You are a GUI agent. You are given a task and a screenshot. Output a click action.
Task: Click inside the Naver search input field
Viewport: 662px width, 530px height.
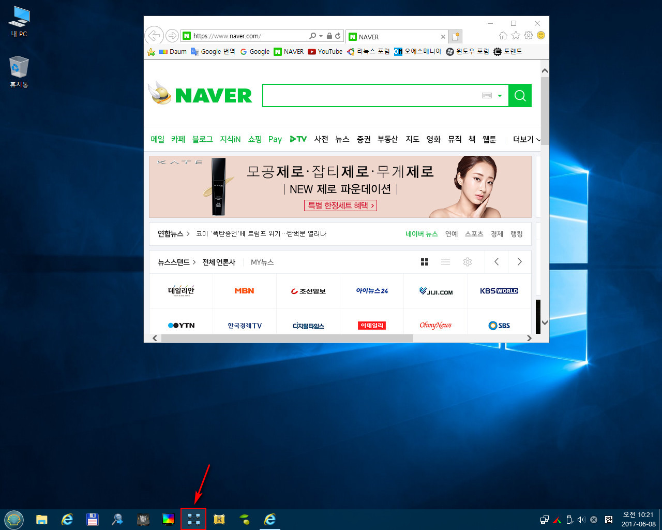(x=371, y=96)
